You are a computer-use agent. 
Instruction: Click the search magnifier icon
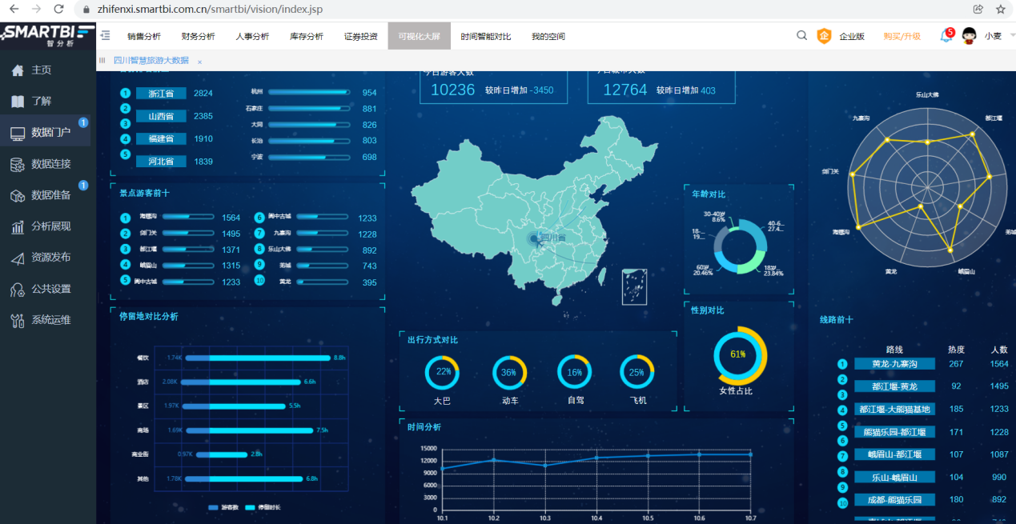click(x=802, y=35)
